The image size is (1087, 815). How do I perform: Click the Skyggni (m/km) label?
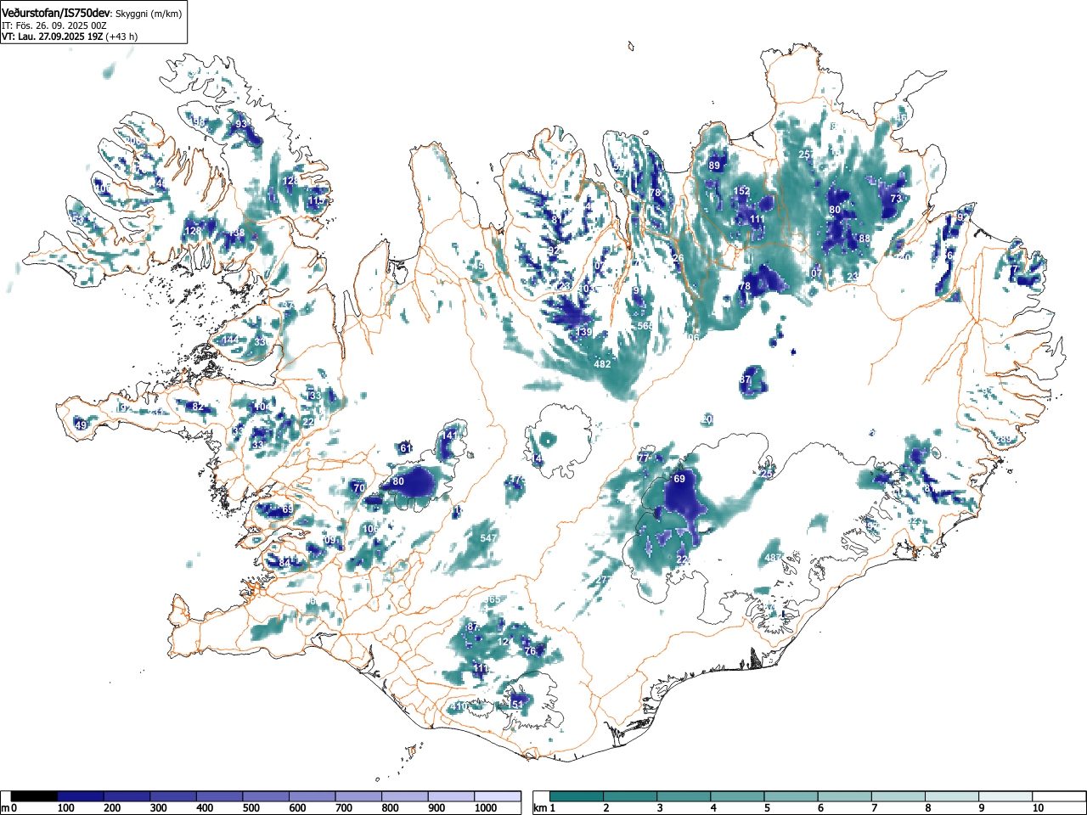147,14
